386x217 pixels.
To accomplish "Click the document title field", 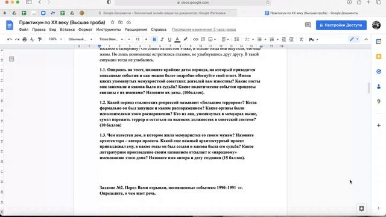I will (x=62, y=22).
